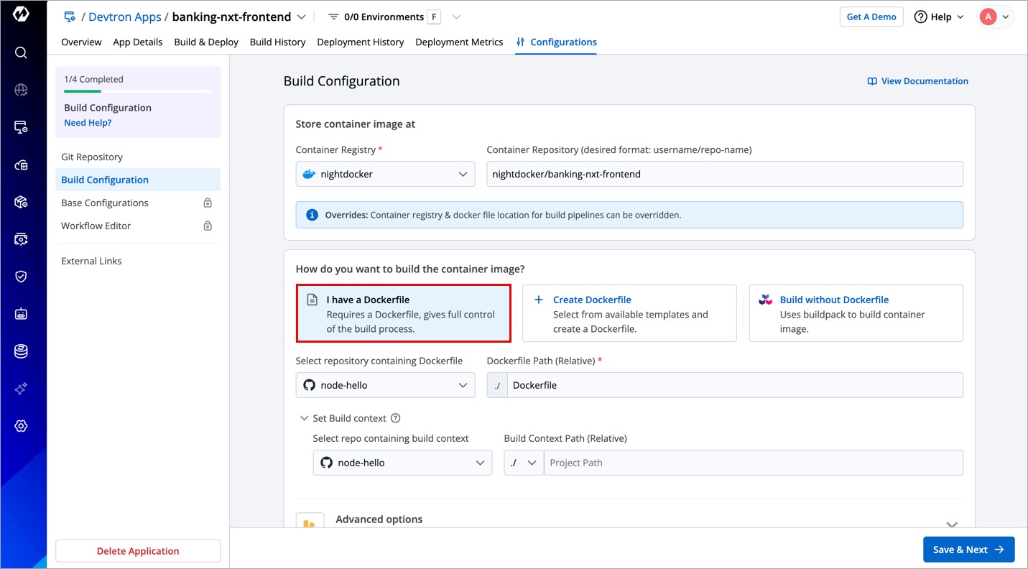The image size is (1028, 569).
Task: Open global settings gear icon in sidebar
Action: (x=21, y=426)
